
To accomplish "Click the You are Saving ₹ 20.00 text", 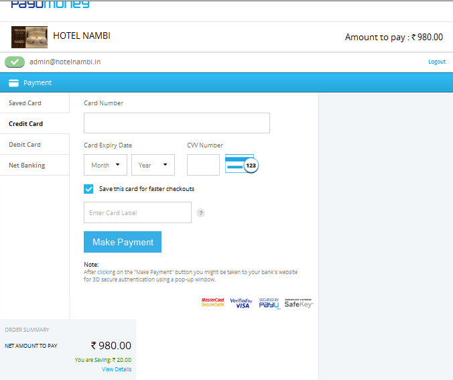I will click(x=103, y=360).
